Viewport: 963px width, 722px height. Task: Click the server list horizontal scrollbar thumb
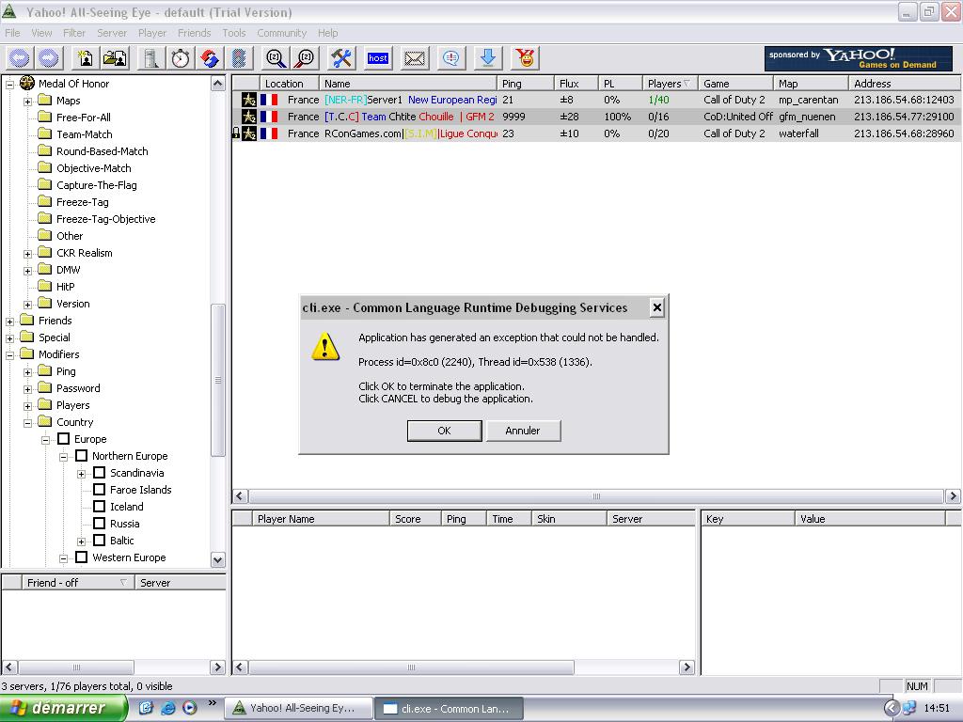[x=595, y=496]
